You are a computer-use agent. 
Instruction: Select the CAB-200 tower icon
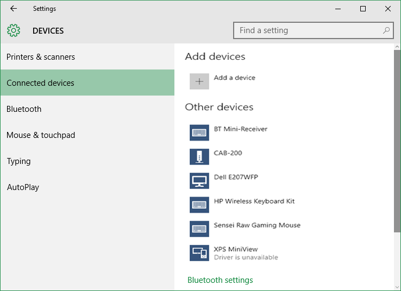(199, 156)
